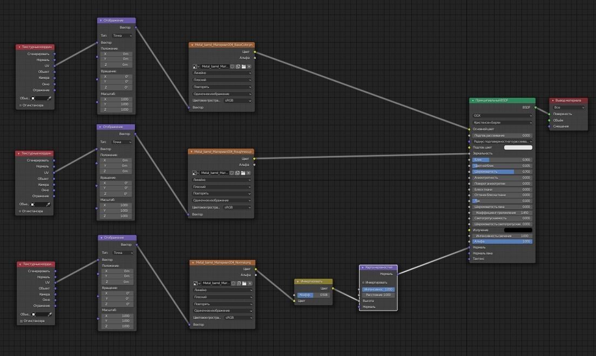Open sRGB color space dropdown on Normal.png node
Screen dimensions: 596x356
point(238,318)
